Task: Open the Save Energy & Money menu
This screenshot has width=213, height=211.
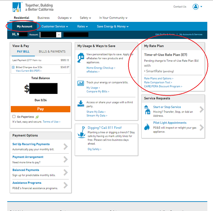Action: 113,26
